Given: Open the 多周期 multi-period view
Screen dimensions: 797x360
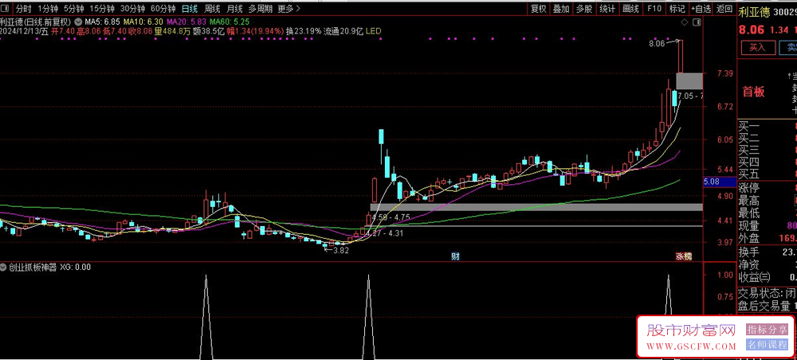Looking at the screenshot, I should click(261, 9).
